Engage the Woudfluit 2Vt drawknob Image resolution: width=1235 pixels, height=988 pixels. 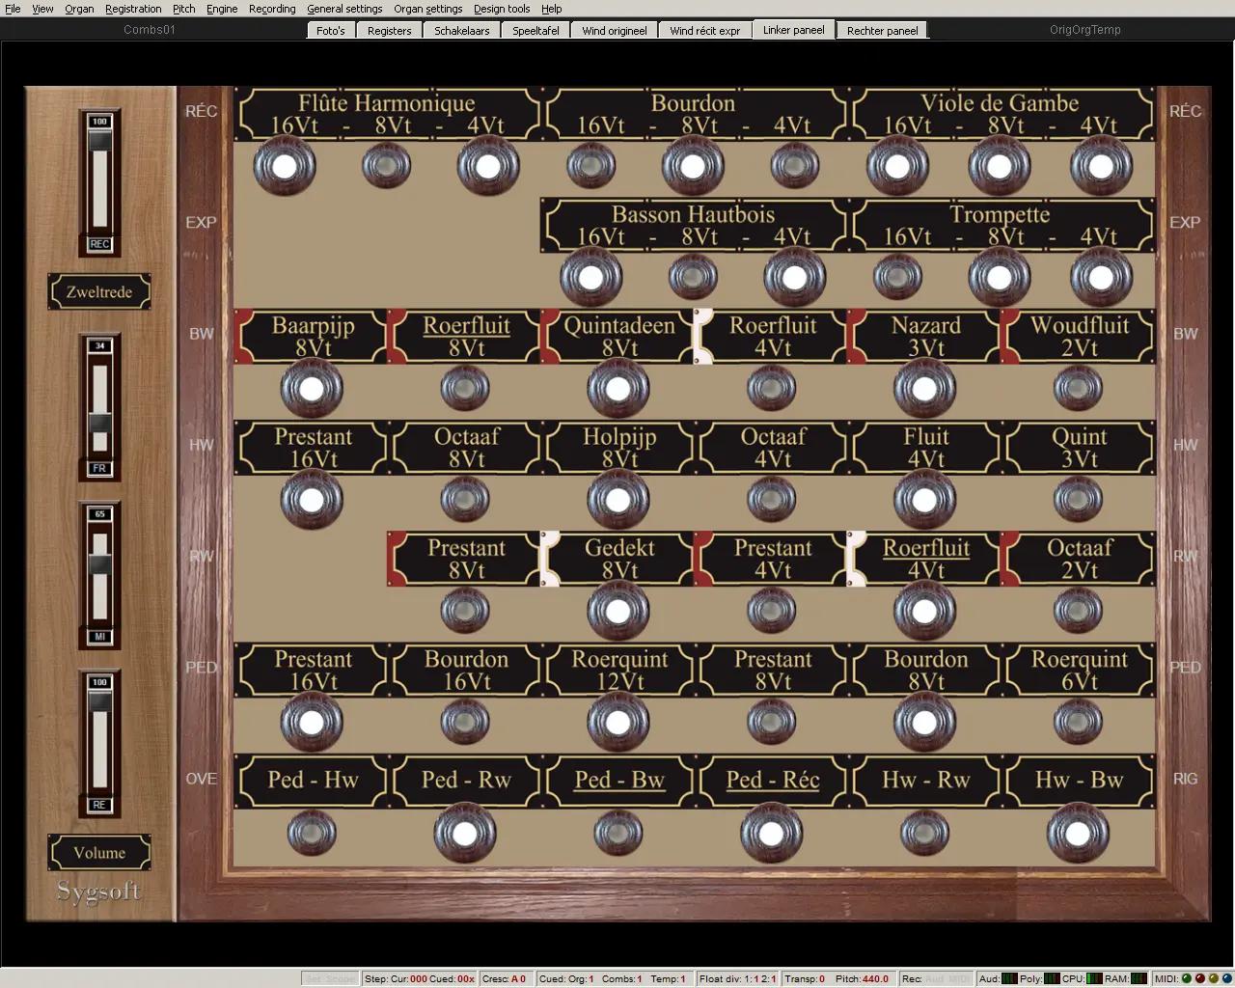pos(1078,389)
